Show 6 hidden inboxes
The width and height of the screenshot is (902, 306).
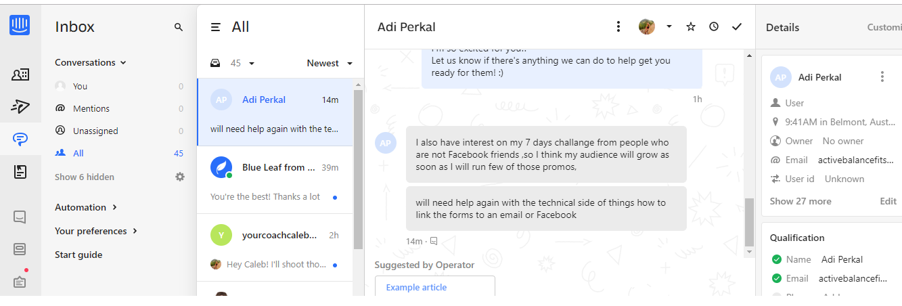pyautogui.click(x=85, y=177)
